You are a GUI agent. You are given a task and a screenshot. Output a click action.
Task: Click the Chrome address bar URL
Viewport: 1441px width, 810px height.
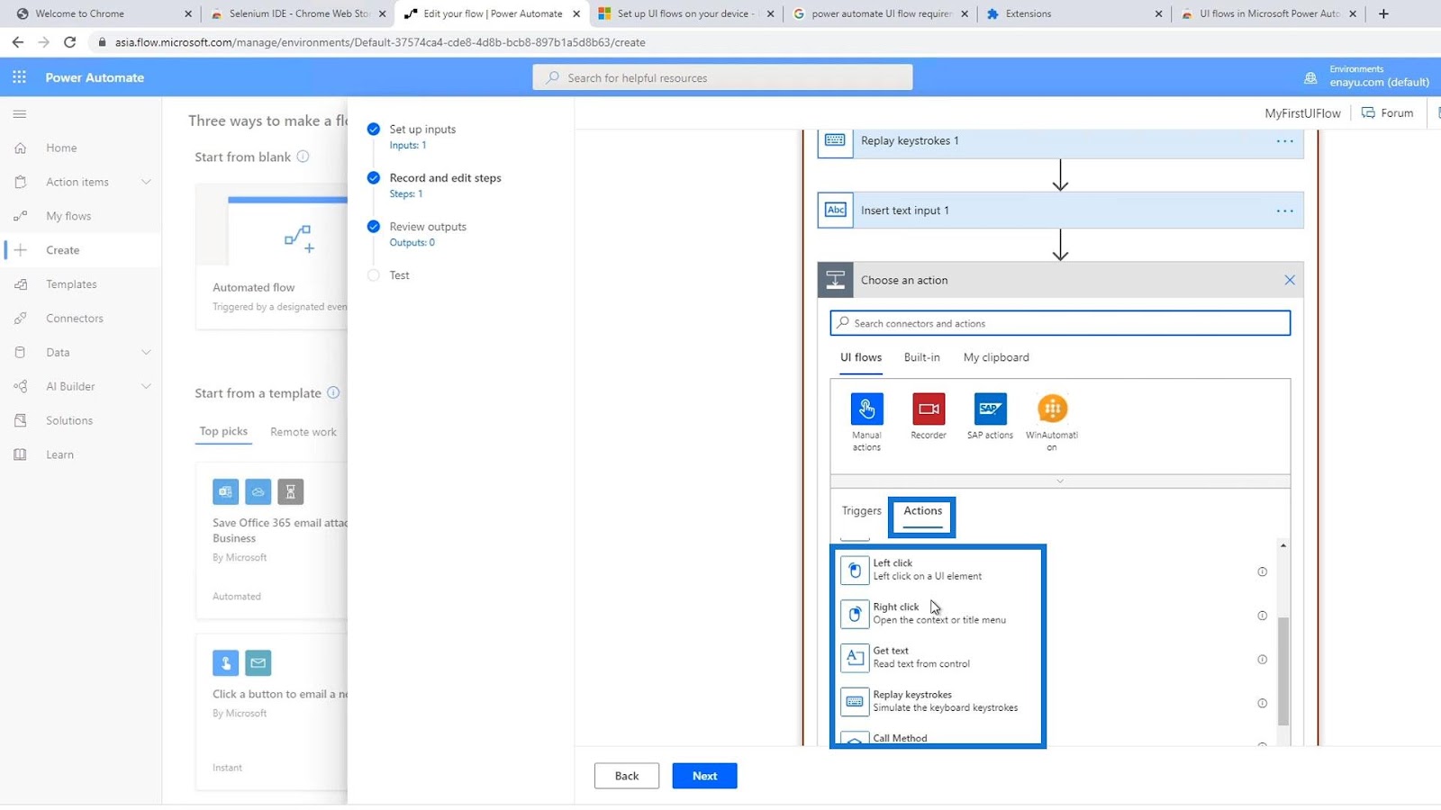click(x=379, y=42)
